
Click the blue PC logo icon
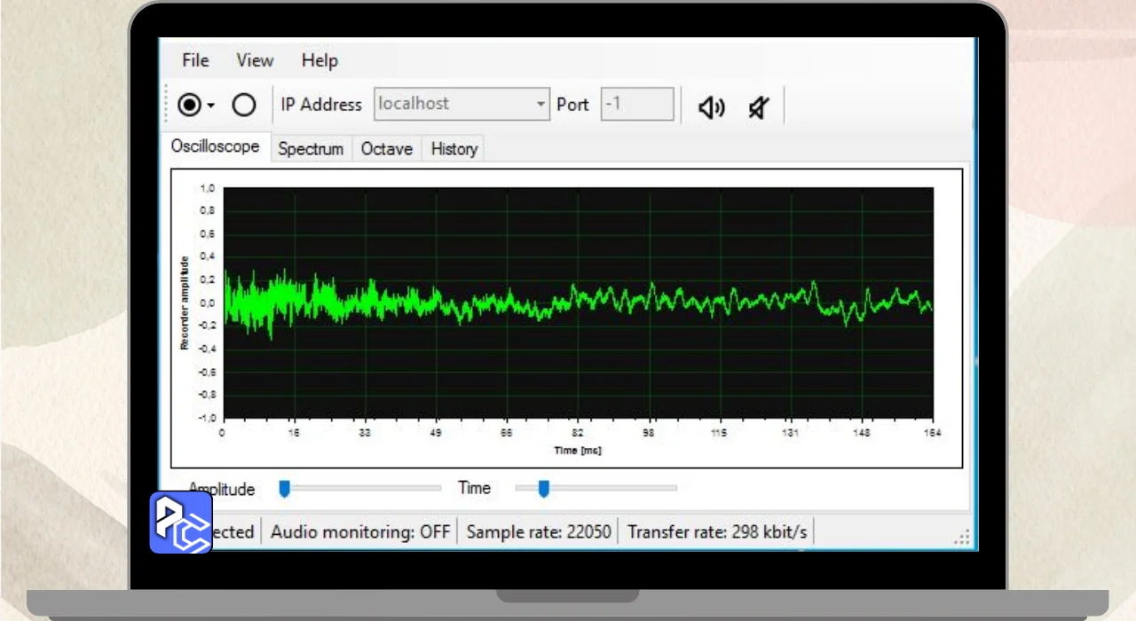[181, 523]
